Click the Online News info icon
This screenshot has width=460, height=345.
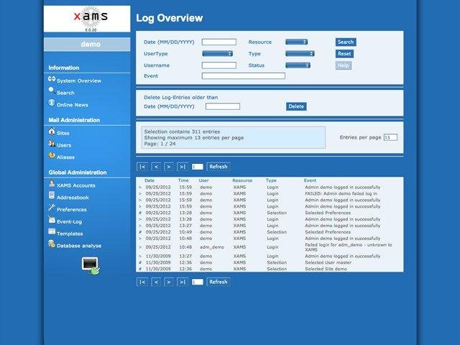[x=52, y=103]
